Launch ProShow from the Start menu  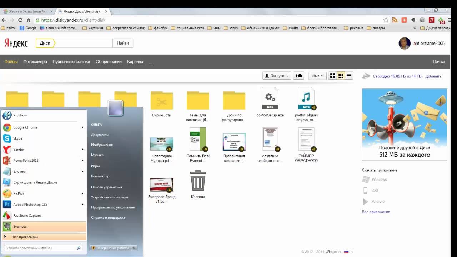click(x=44, y=115)
